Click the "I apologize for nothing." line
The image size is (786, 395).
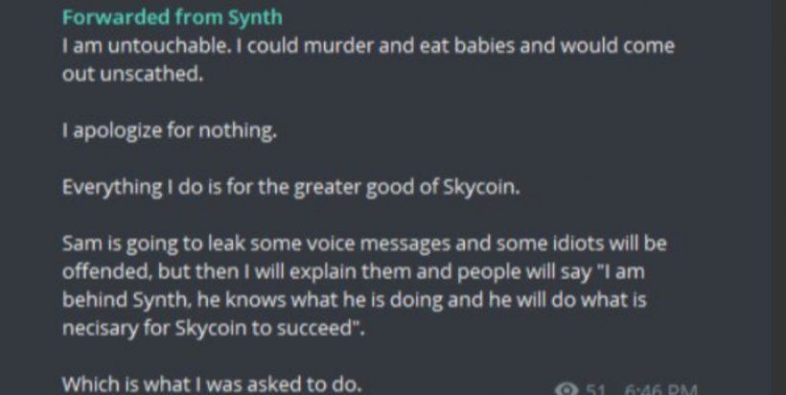point(169,131)
